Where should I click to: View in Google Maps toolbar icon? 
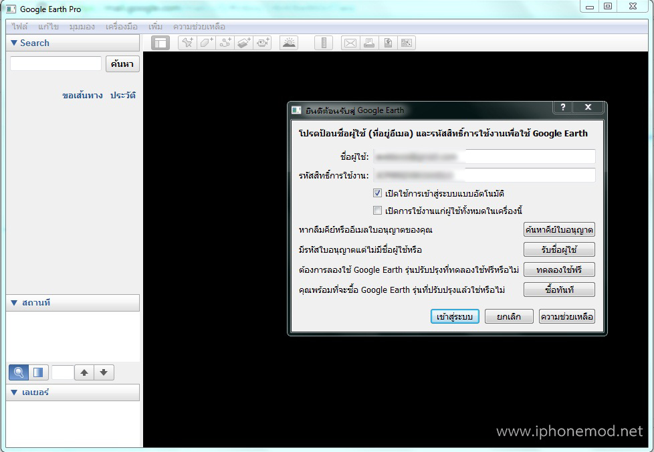(407, 43)
